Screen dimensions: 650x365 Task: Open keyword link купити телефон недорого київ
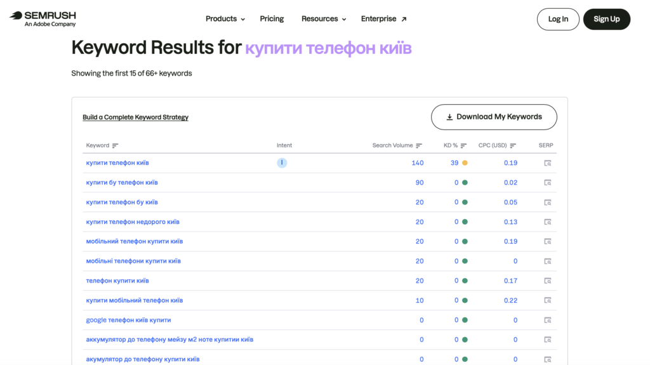133,222
